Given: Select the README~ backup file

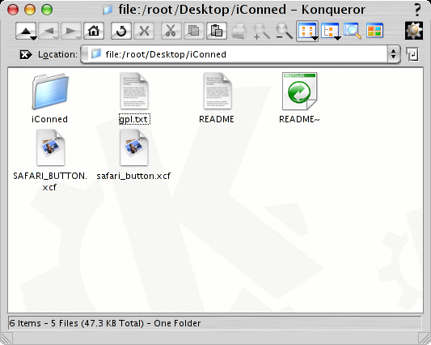Looking at the screenshot, I should point(299,98).
